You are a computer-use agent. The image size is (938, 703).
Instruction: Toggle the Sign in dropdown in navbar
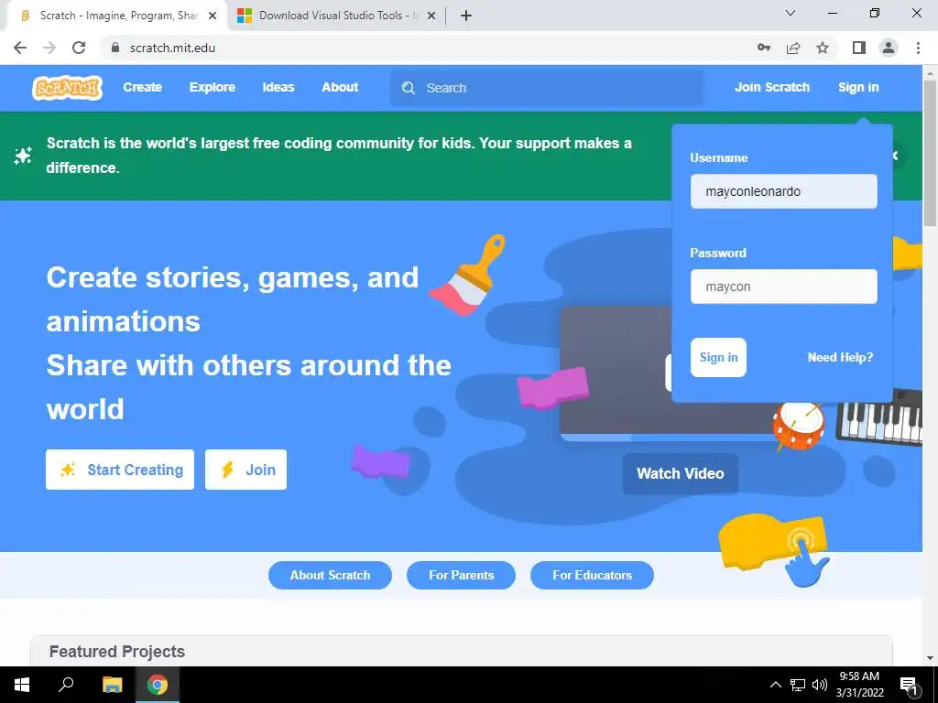858,87
